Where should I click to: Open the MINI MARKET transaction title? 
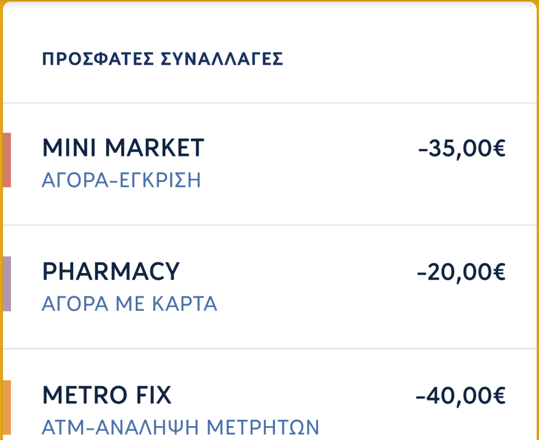tap(123, 148)
